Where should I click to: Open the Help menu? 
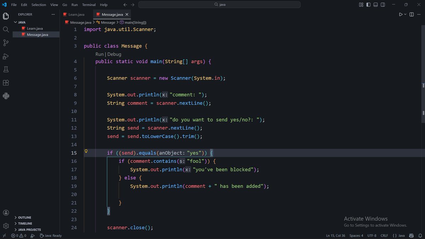coord(104,5)
